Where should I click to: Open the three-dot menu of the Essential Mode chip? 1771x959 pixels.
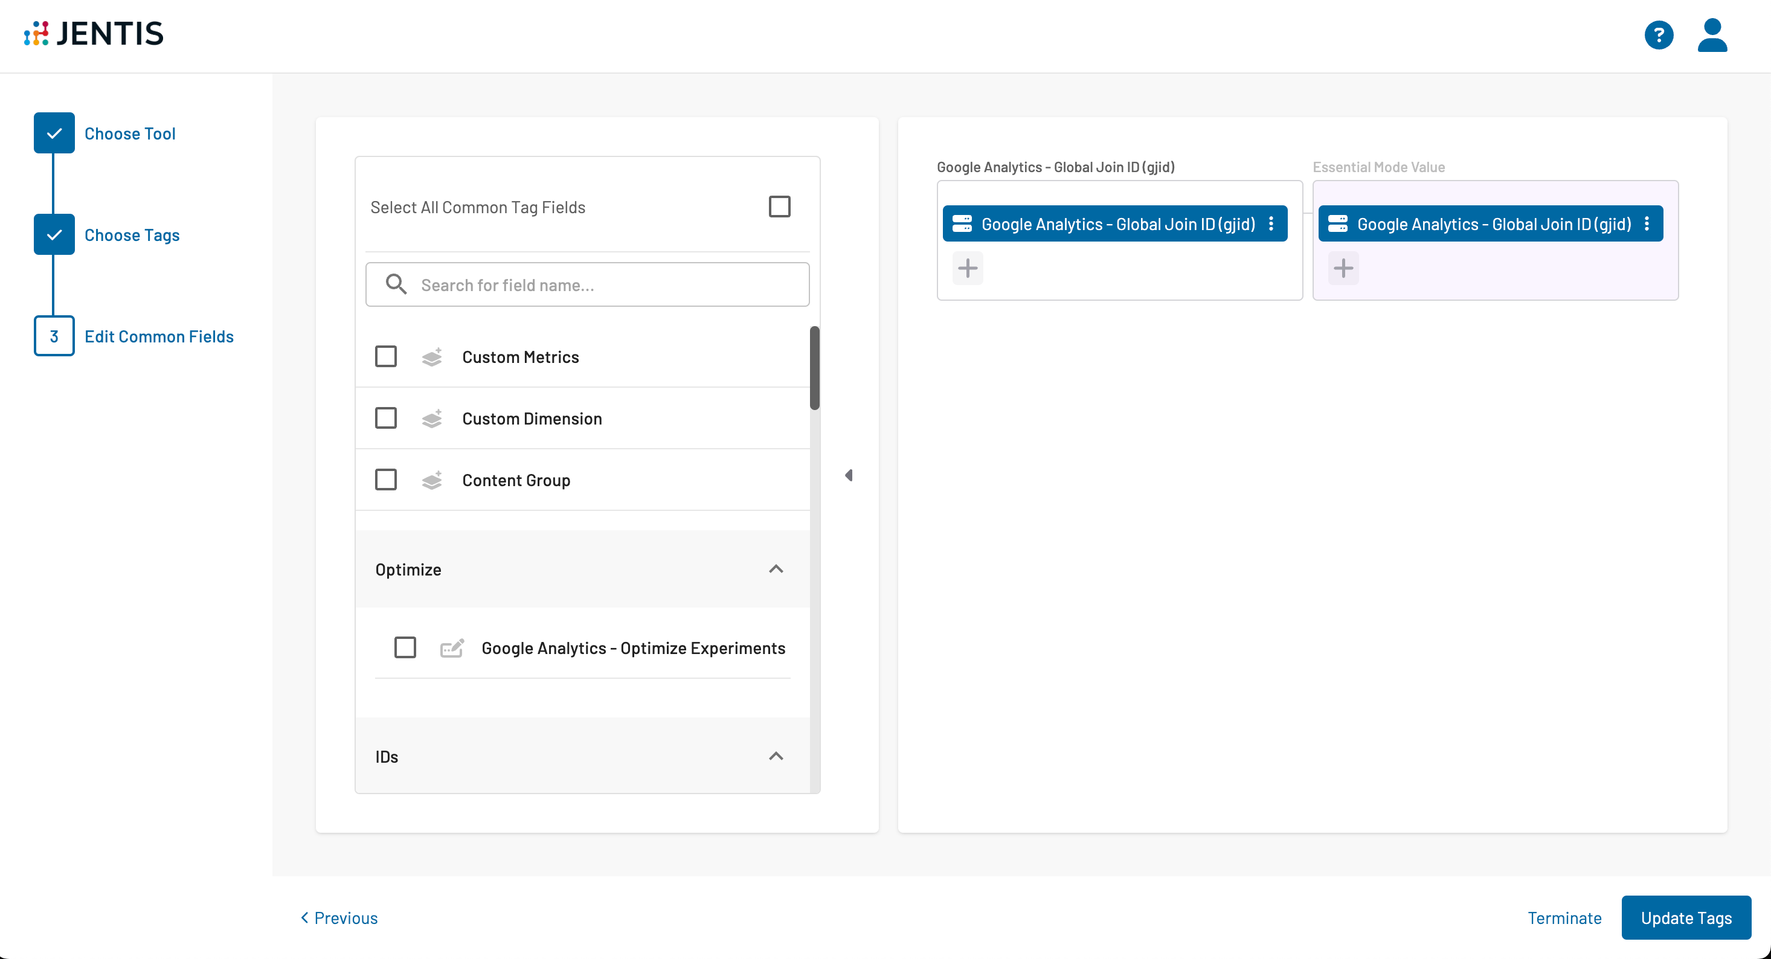pyautogui.click(x=1647, y=223)
